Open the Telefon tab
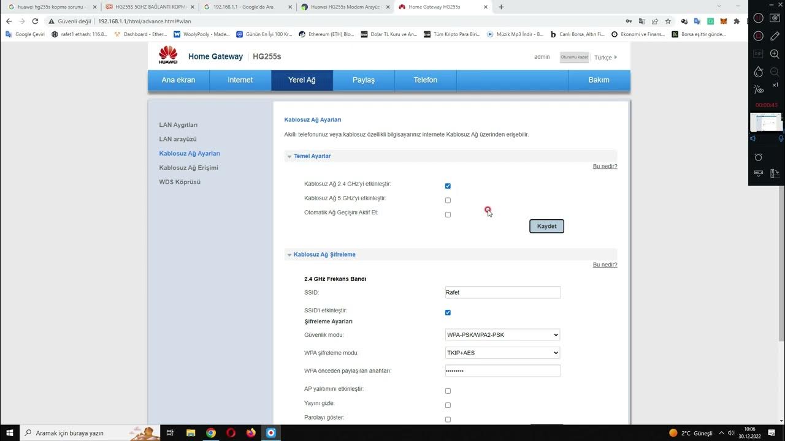The image size is (785, 441). tap(426, 80)
